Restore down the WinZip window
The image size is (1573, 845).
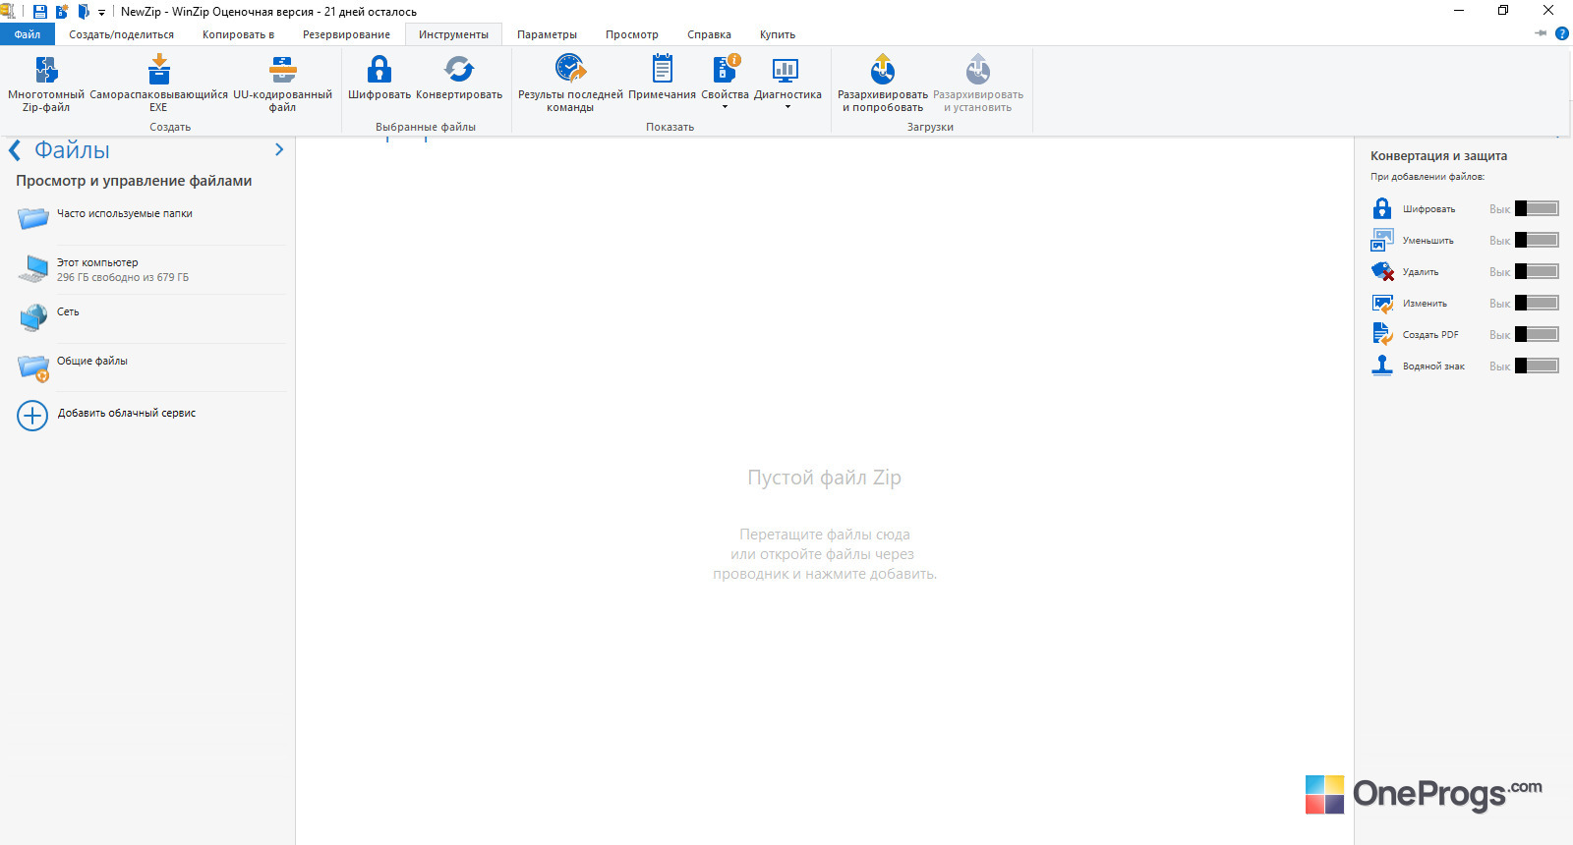pyautogui.click(x=1503, y=11)
